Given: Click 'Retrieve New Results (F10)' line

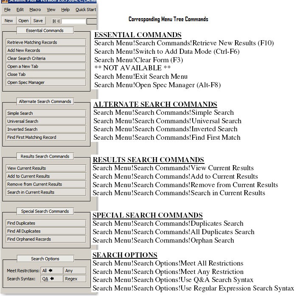Looking at the screenshot, I should pyautogui.click(x=184, y=43).
